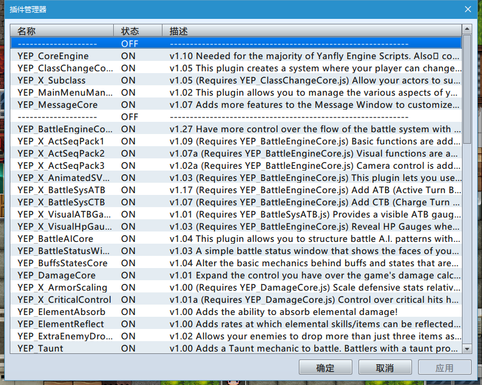Click OFF status of second separator row

(130, 117)
